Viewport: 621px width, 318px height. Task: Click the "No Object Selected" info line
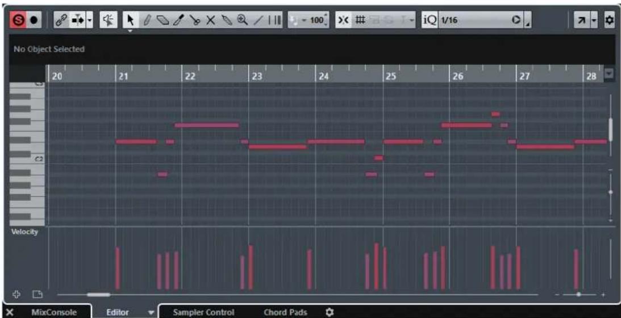click(49, 49)
